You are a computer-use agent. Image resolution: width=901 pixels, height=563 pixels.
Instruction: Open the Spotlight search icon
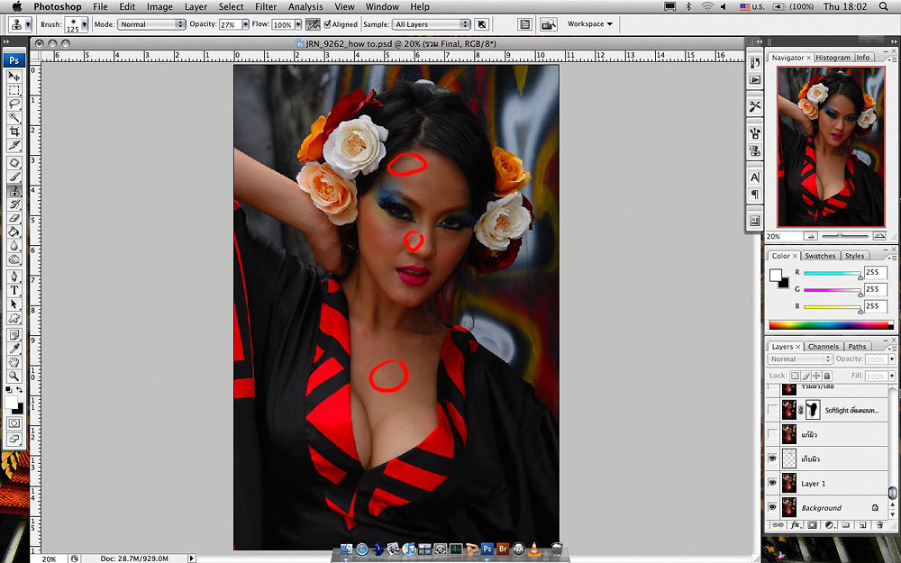tap(883, 6)
